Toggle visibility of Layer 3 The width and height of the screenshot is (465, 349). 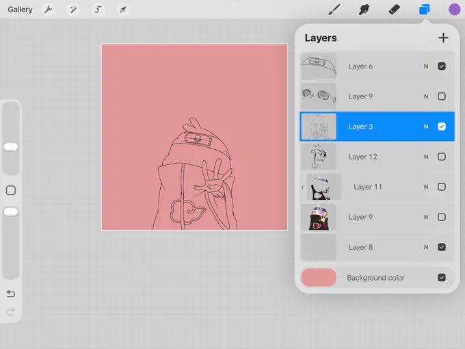tap(442, 127)
